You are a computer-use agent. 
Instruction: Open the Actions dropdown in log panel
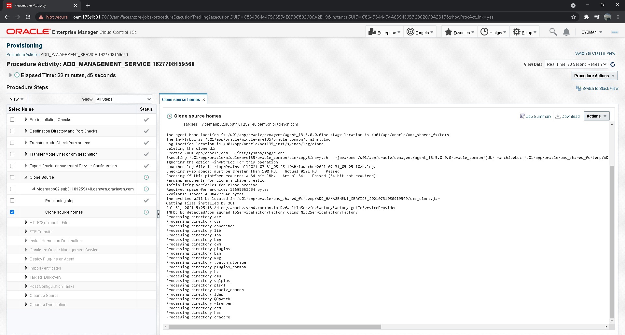[x=596, y=116]
